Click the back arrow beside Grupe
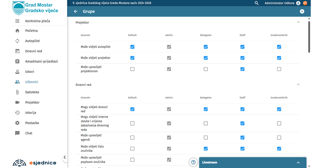 [76, 12]
